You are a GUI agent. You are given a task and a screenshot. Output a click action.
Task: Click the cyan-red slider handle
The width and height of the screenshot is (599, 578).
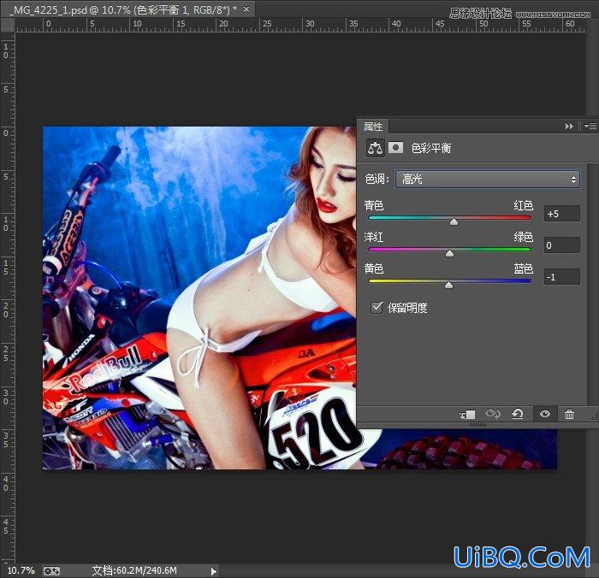coord(454,221)
